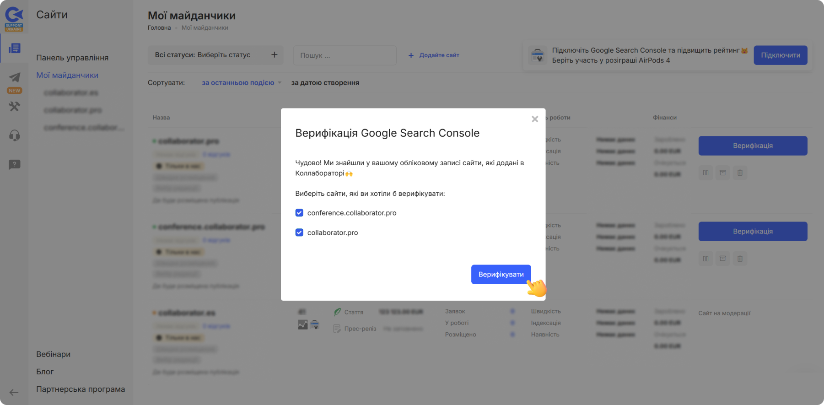The height and width of the screenshot is (405, 824).
Task: Click the Розміщено label in collaborator.es row
Action: 460,335
